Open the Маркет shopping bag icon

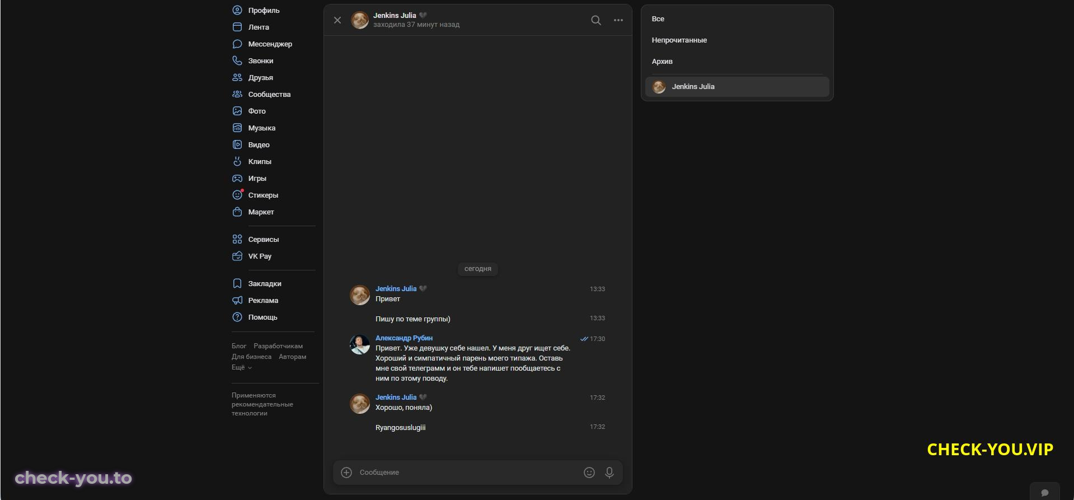point(237,212)
